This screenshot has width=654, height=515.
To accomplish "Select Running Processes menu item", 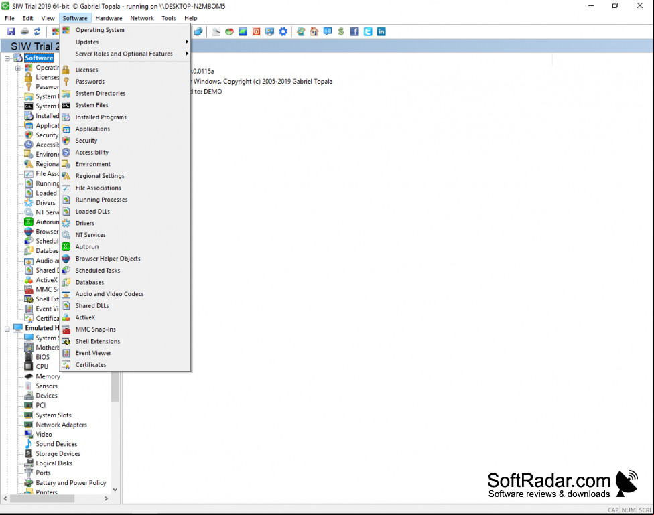I will pyautogui.click(x=125, y=200).
